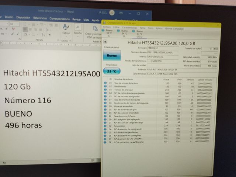Center text in Word ribbon
236x177 pixels.
click(30, 29)
